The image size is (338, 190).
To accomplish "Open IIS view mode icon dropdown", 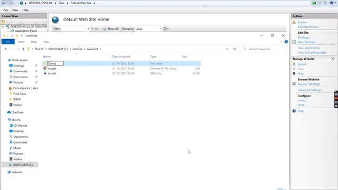I will (x=166, y=29).
